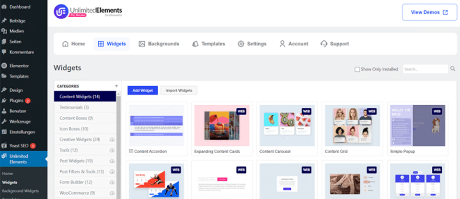Switch to the Backgrounds tab
Screen dimensions: 460x199
click(159, 44)
